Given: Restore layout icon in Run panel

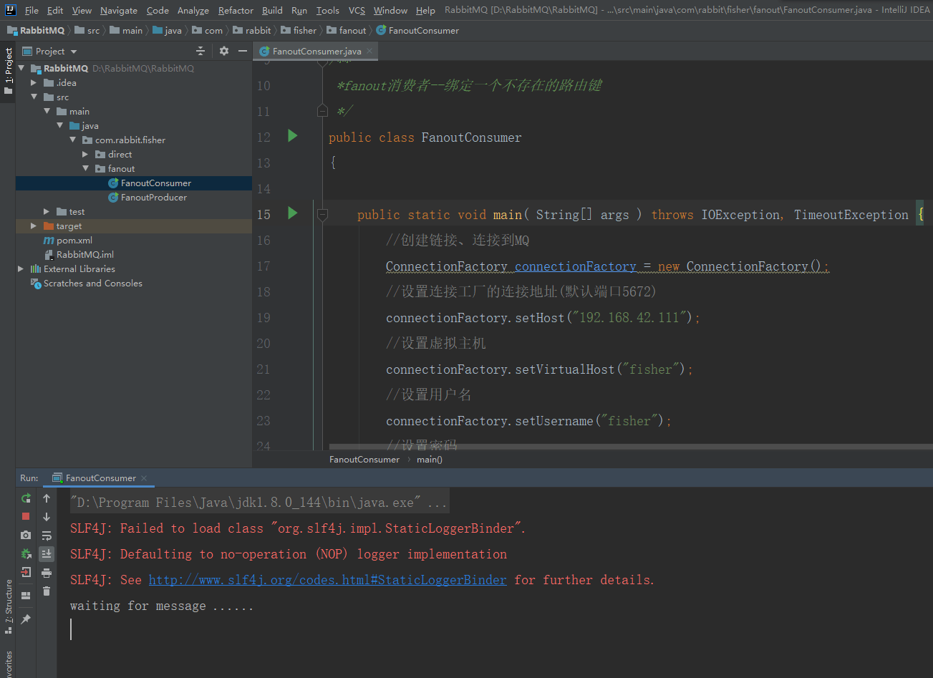Looking at the screenshot, I should pos(26,596).
